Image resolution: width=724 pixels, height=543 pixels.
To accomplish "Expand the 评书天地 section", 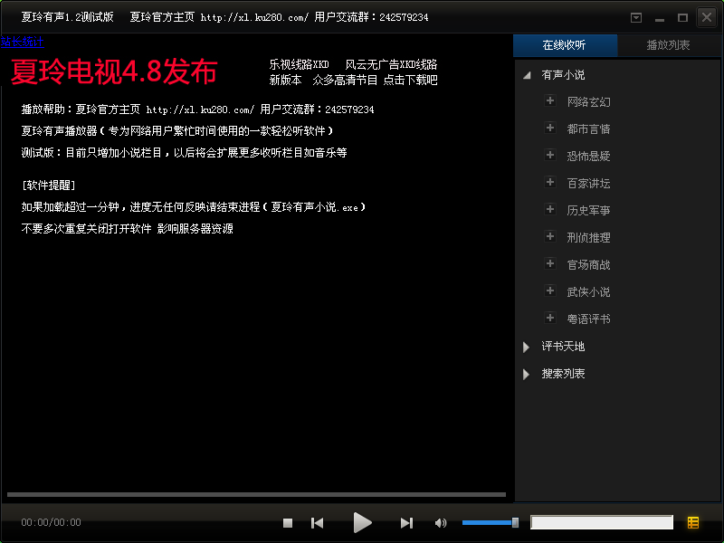I will (x=526, y=347).
